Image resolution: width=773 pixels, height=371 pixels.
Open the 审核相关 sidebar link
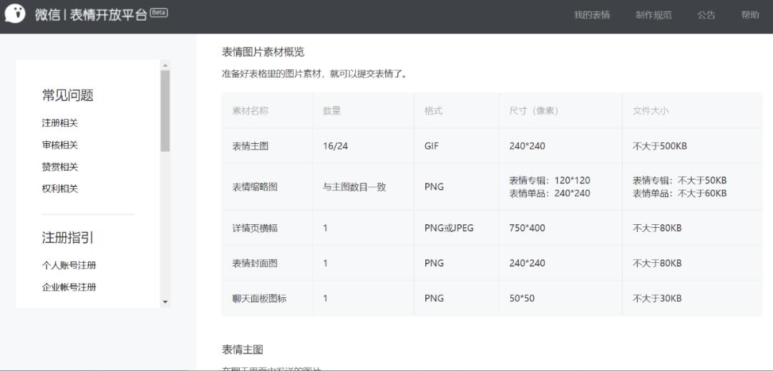point(59,145)
